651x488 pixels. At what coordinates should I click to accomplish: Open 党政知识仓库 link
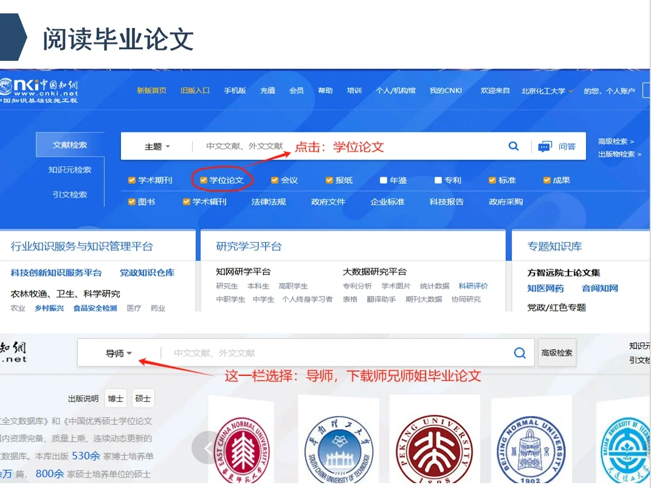tap(147, 273)
